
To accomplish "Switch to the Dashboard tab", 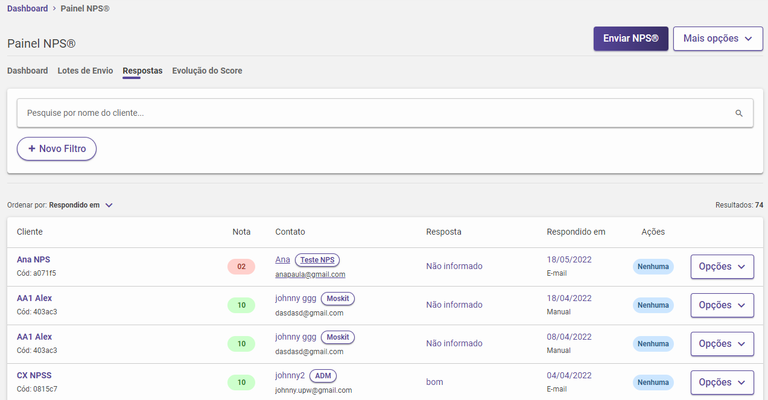I will 28,71.
